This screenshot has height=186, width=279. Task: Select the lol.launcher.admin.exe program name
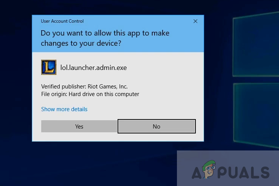pyautogui.click(x=94, y=68)
